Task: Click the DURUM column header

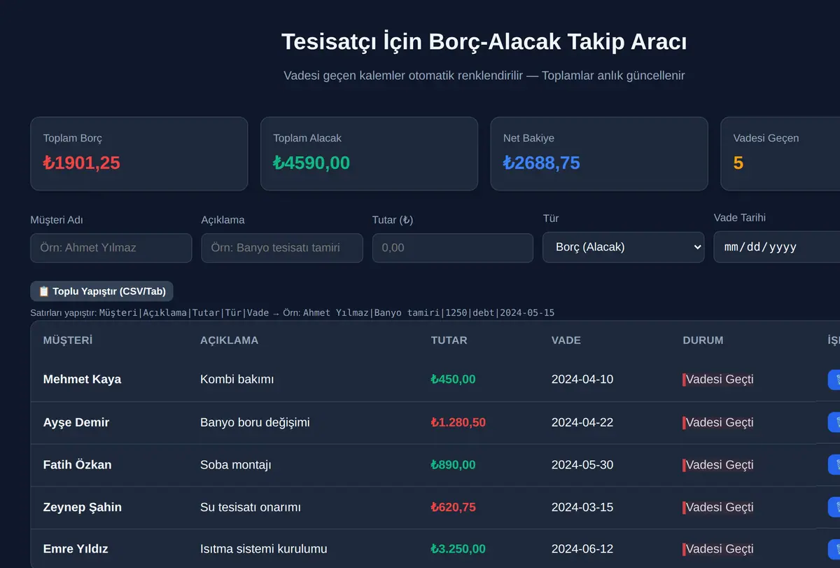Action: 703,340
